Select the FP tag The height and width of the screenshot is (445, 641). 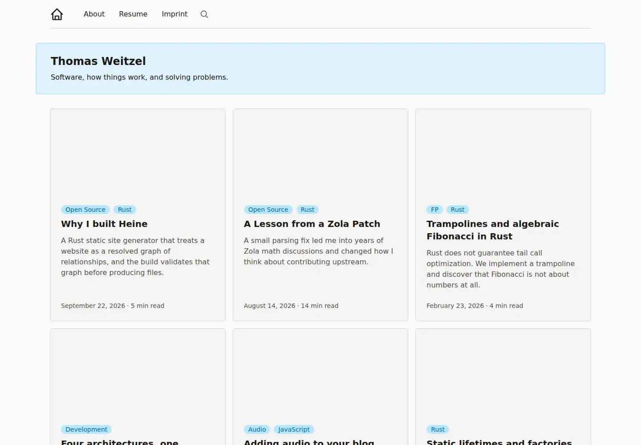click(435, 210)
